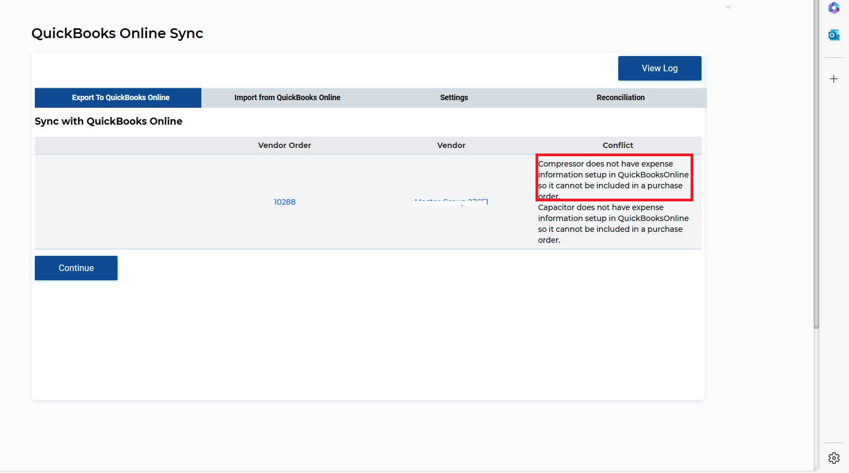The width and height of the screenshot is (849, 473).
Task: Select the Capacitor expense conflict message
Action: tap(613, 224)
